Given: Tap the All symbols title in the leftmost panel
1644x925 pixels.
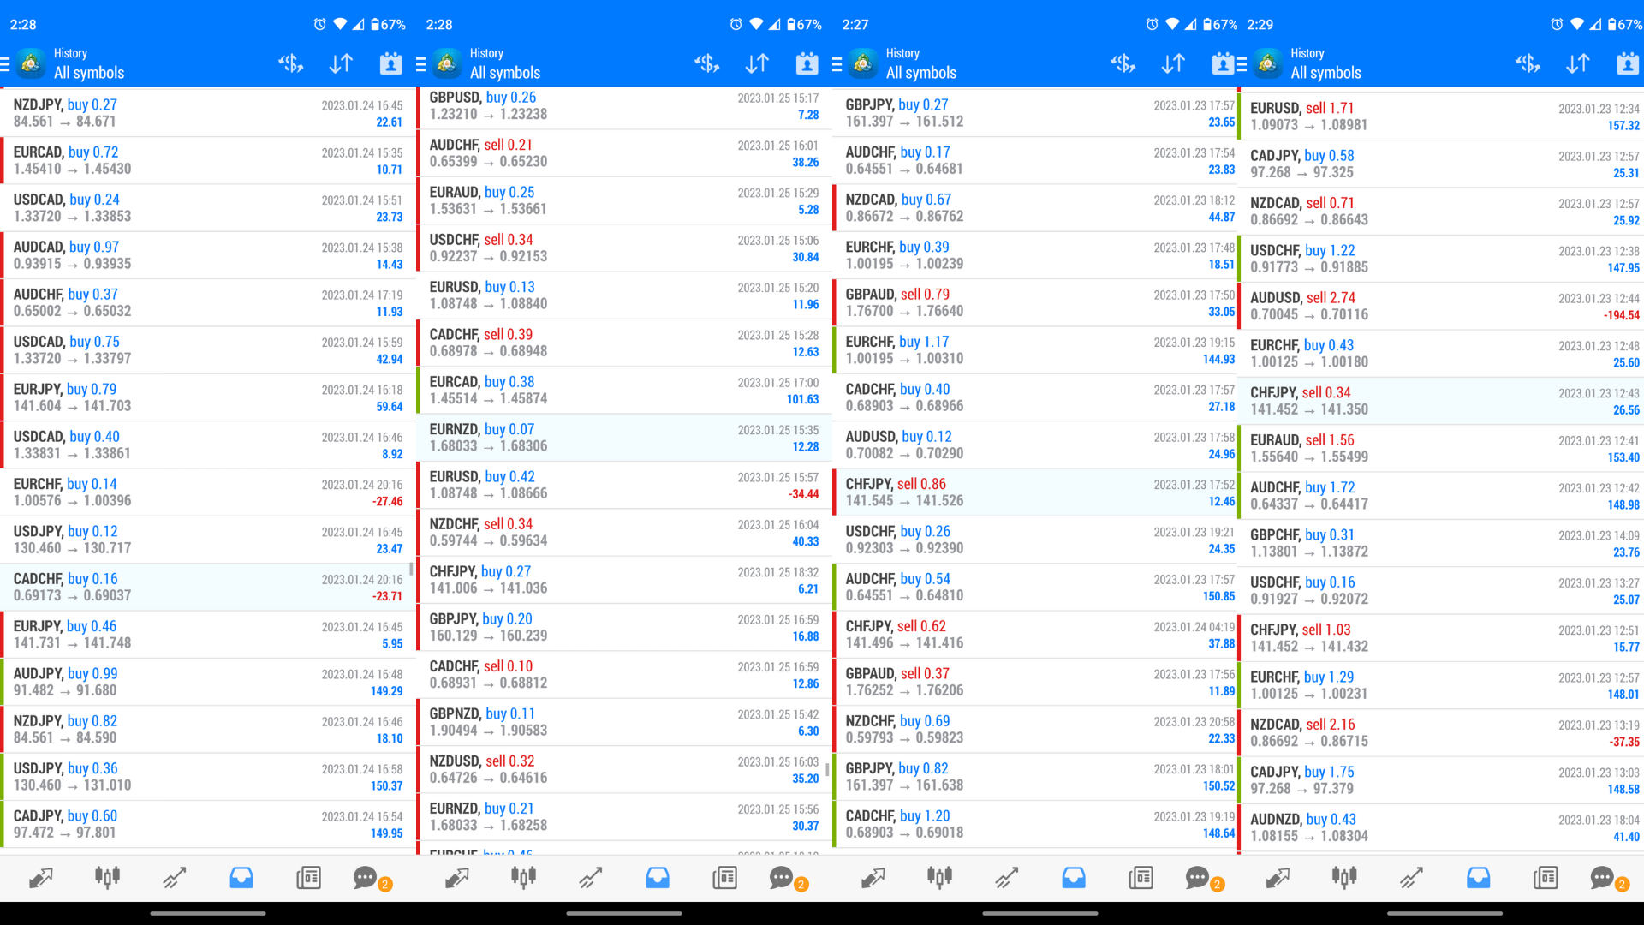Looking at the screenshot, I should (x=89, y=73).
